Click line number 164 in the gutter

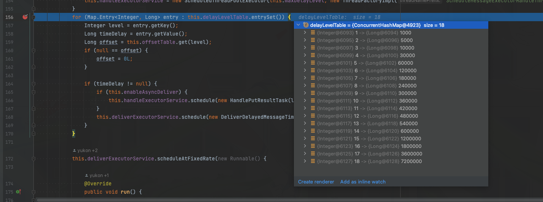click(8, 84)
